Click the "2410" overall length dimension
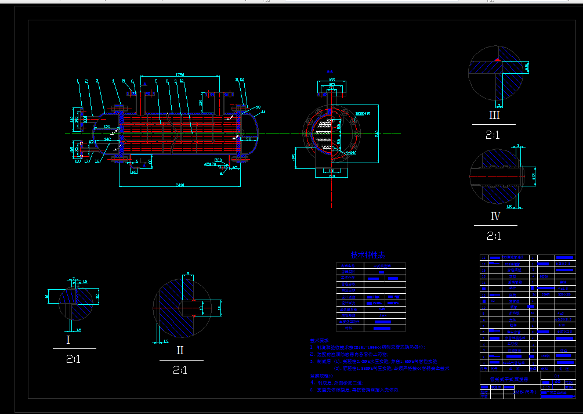 [180, 185]
